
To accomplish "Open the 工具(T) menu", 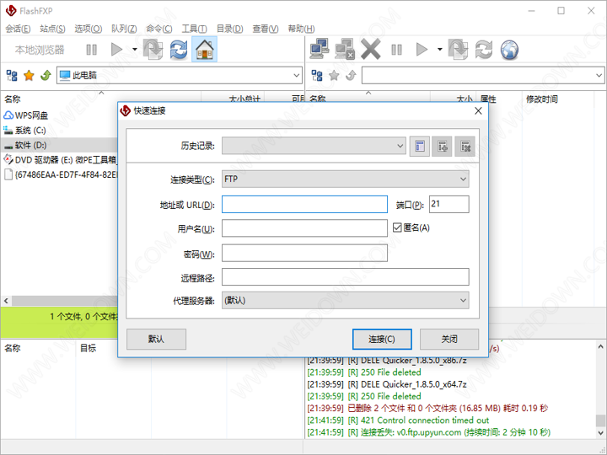I will click(x=195, y=29).
